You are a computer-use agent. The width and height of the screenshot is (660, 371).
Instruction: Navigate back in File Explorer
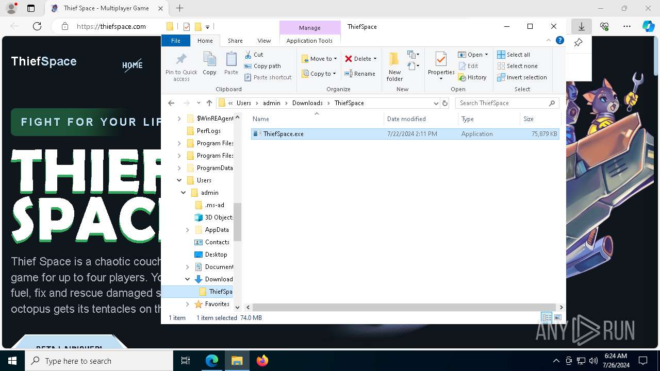pyautogui.click(x=171, y=103)
